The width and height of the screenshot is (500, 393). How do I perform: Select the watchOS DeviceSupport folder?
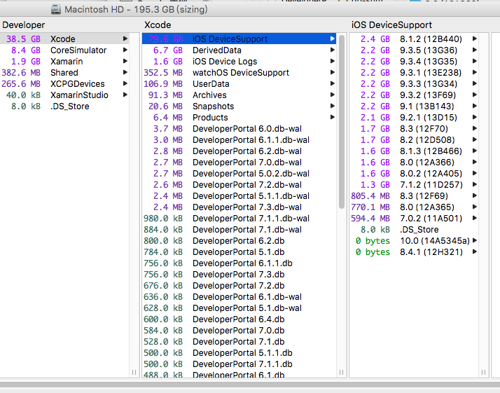[x=240, y=73]
